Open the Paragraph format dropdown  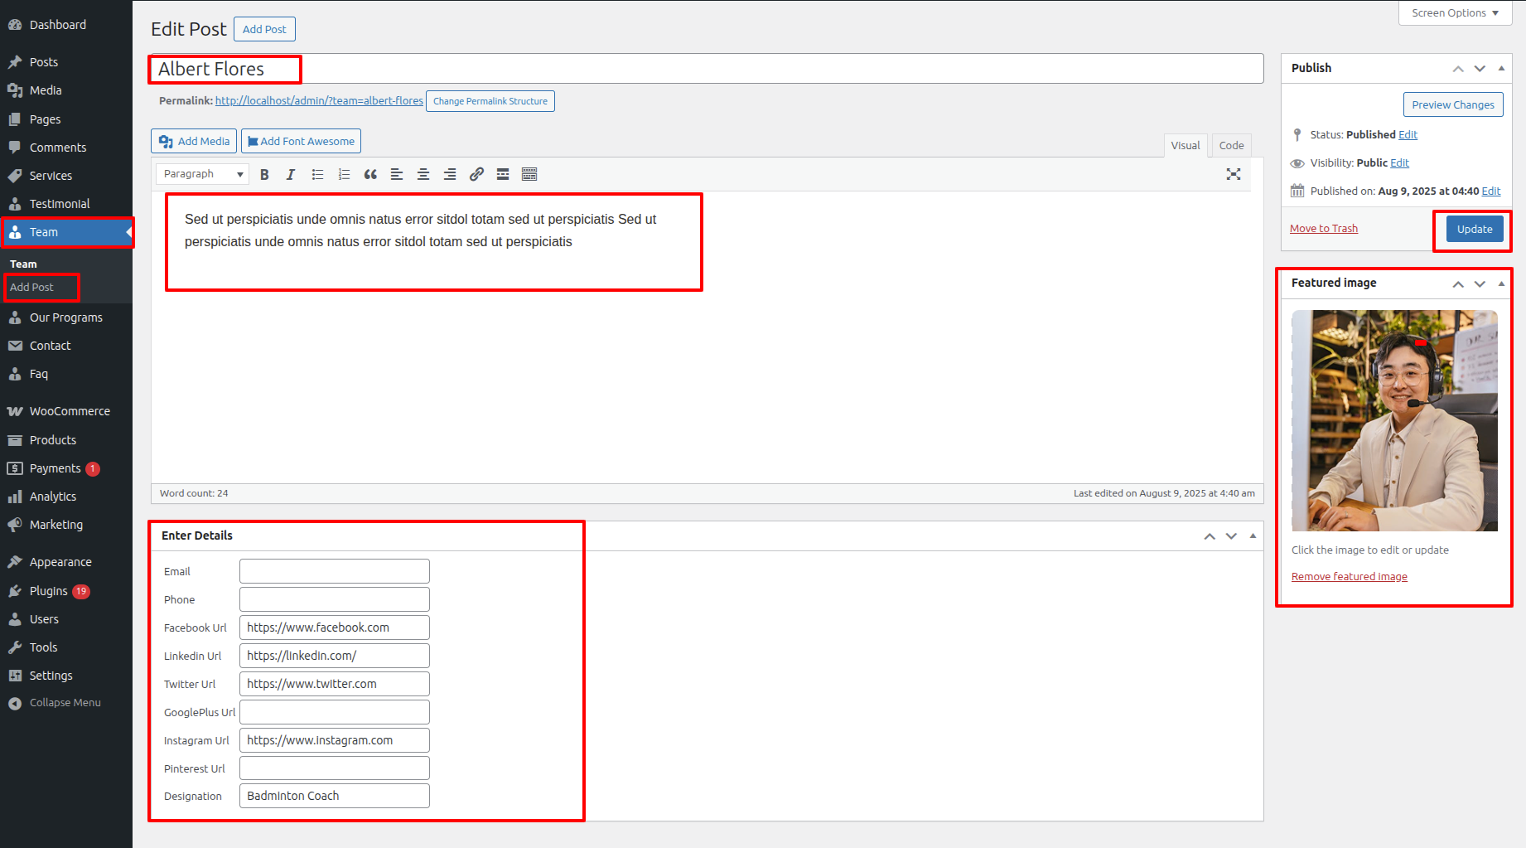(202, 174)
